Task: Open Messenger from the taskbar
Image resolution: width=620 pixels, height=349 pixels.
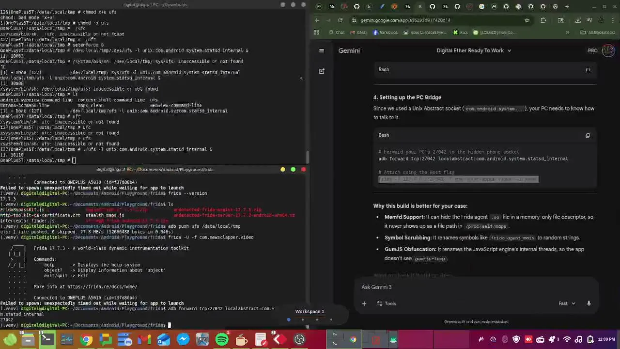Action: point(183,339)
